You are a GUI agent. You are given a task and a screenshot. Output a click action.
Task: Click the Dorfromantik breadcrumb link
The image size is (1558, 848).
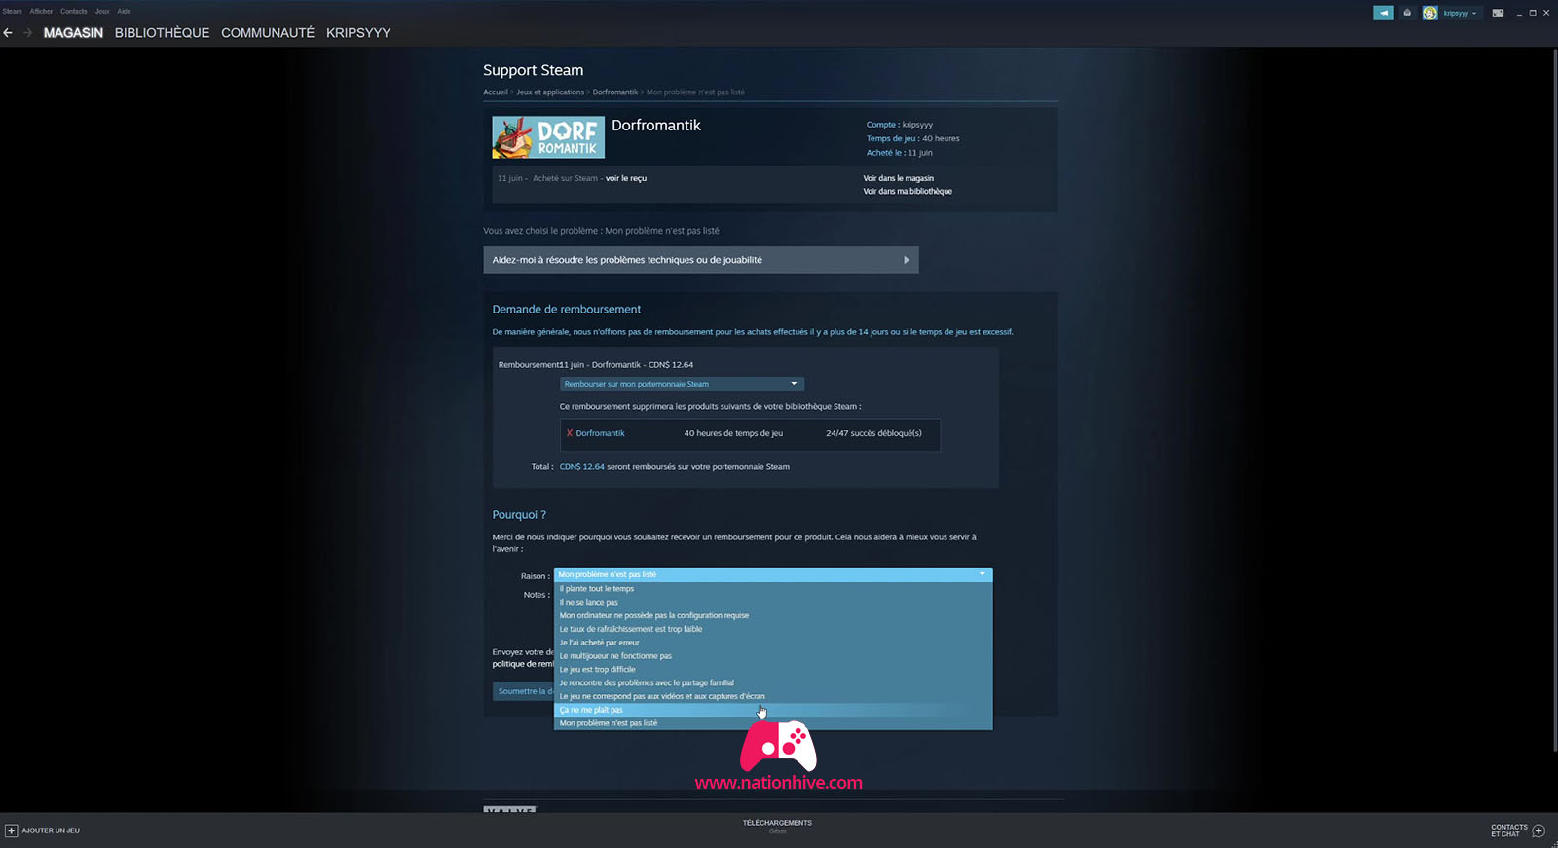[x=615, y=92]
